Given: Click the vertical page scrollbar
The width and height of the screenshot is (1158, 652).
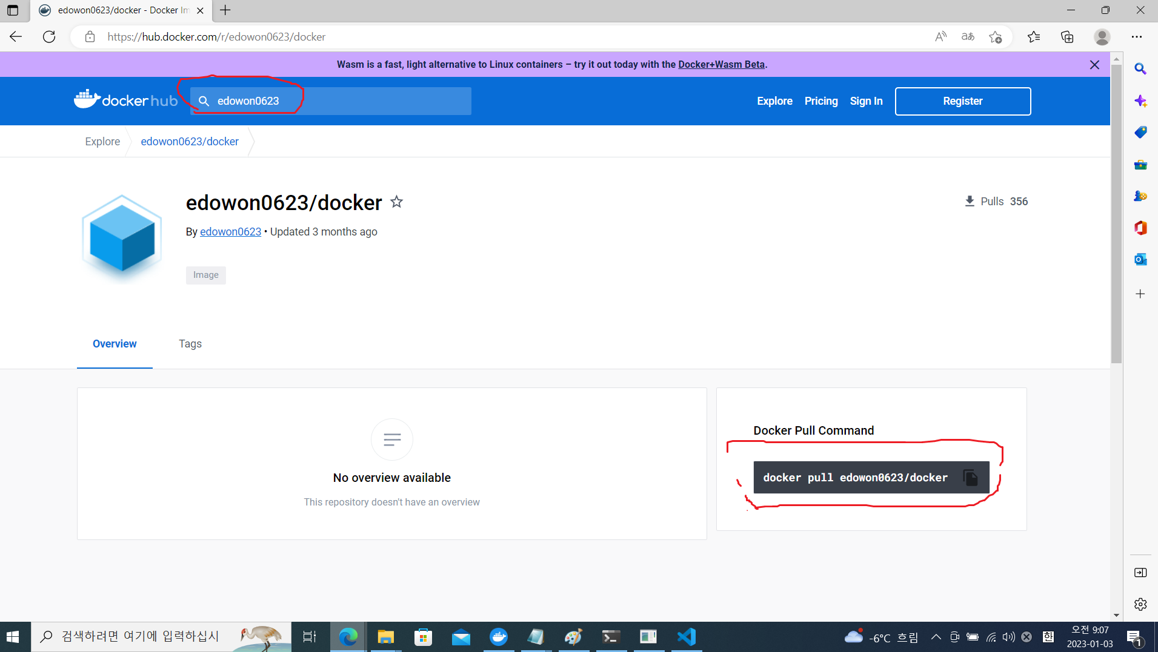Looking at the screenshot, I should [x=1116, y=215].
